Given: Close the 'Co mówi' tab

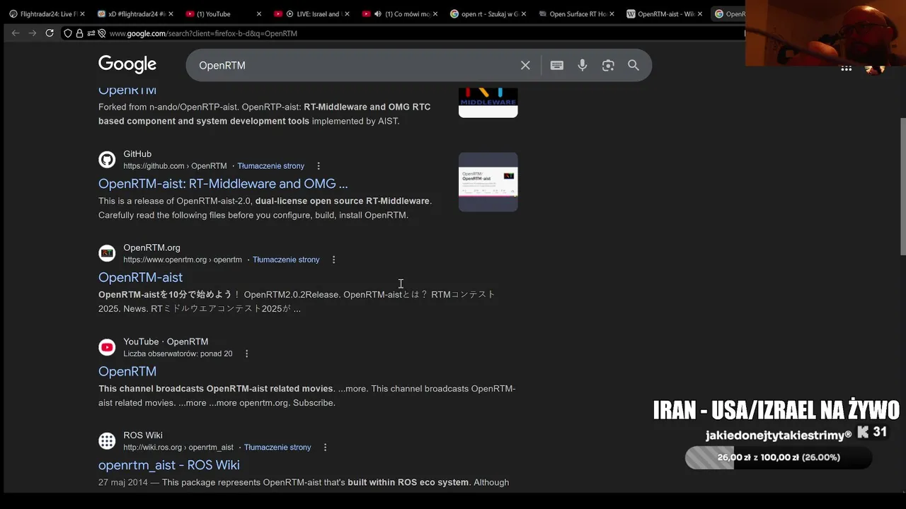Looking at the screenshot, I should click(x=435, y=13).
